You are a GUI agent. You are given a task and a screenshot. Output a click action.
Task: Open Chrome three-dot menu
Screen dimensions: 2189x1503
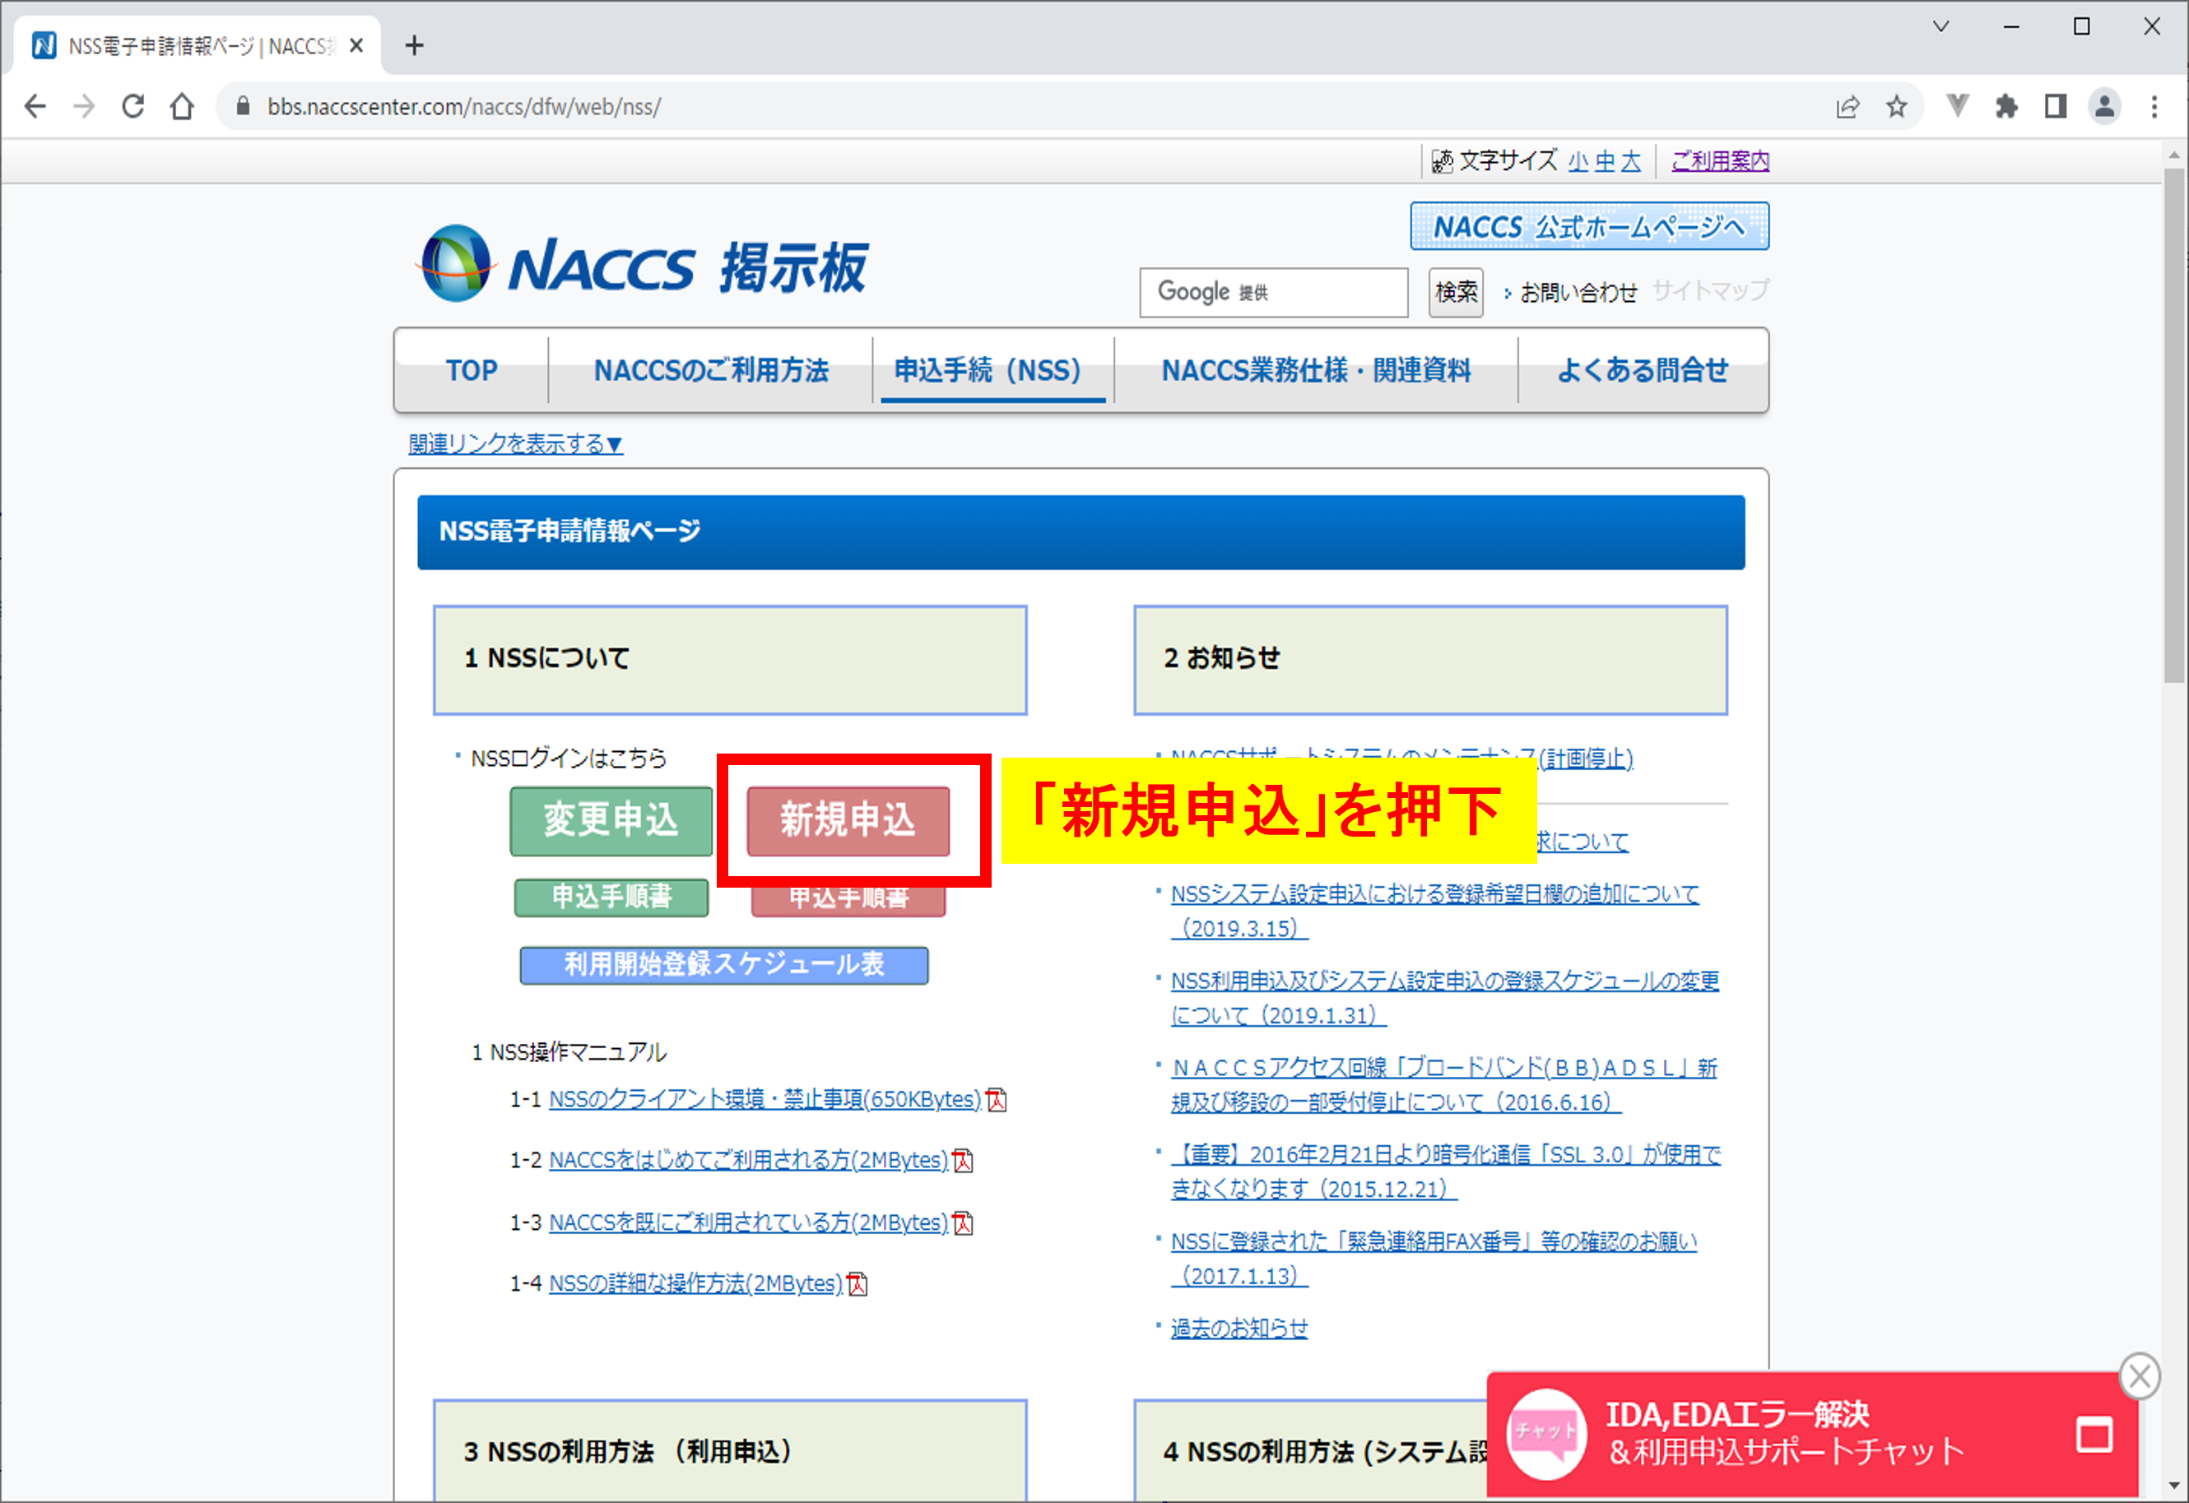(2154, 106)
